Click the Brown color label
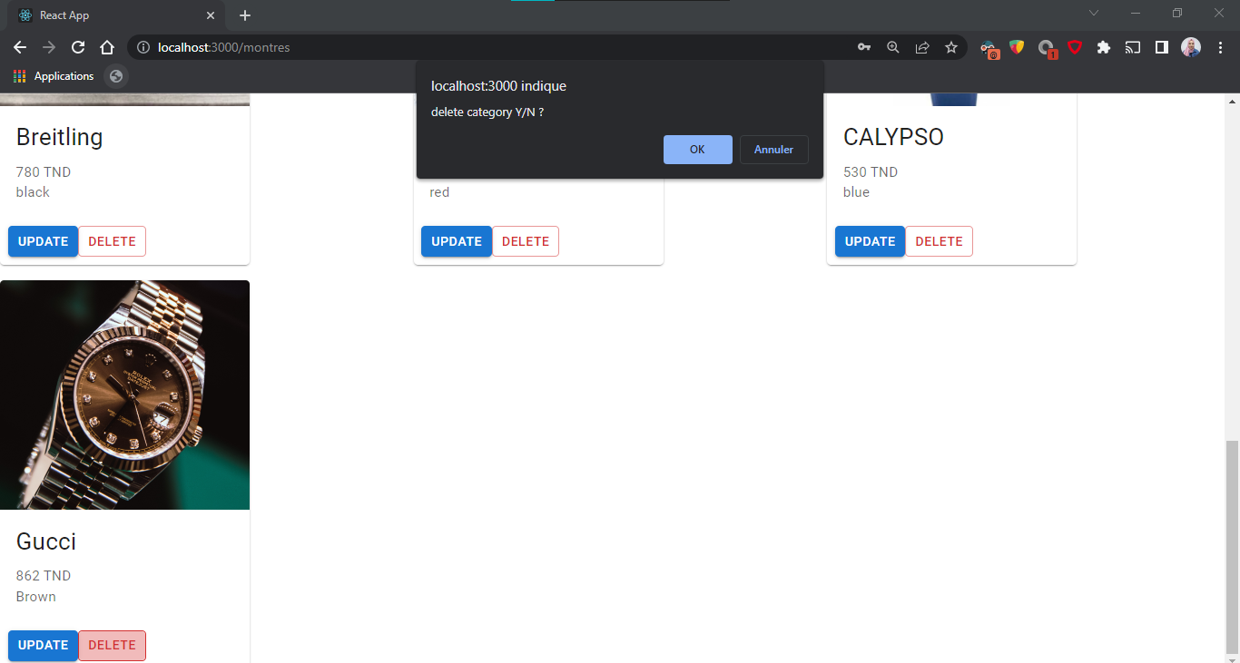1240x663 pixels. point(36,597)
